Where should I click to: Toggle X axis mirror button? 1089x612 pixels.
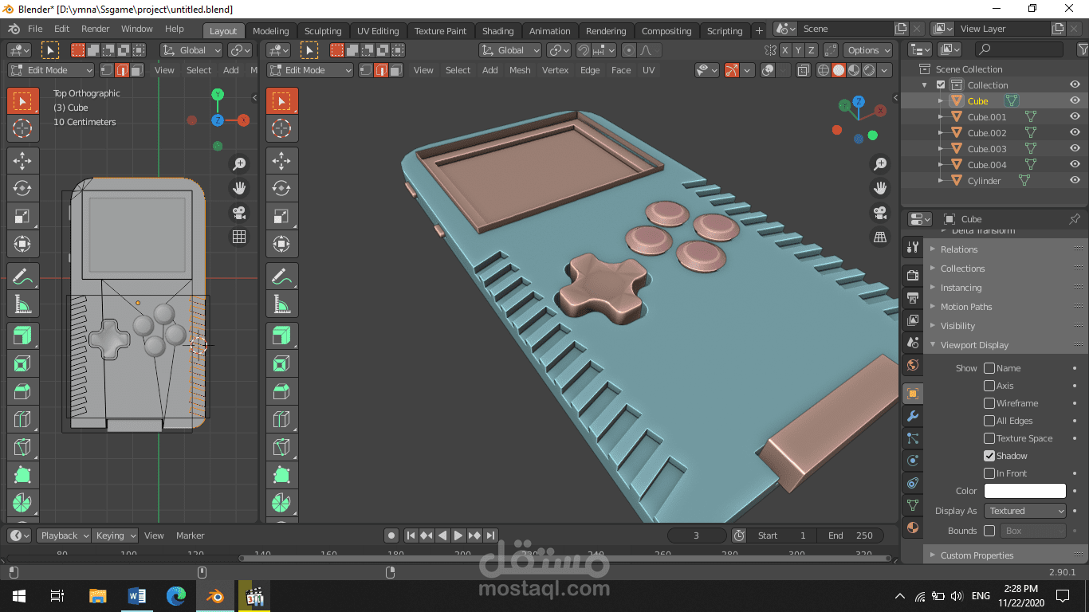(x=785, y=50)
